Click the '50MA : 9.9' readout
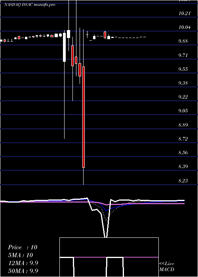The image size is (198, 277). tap(23, 271)
